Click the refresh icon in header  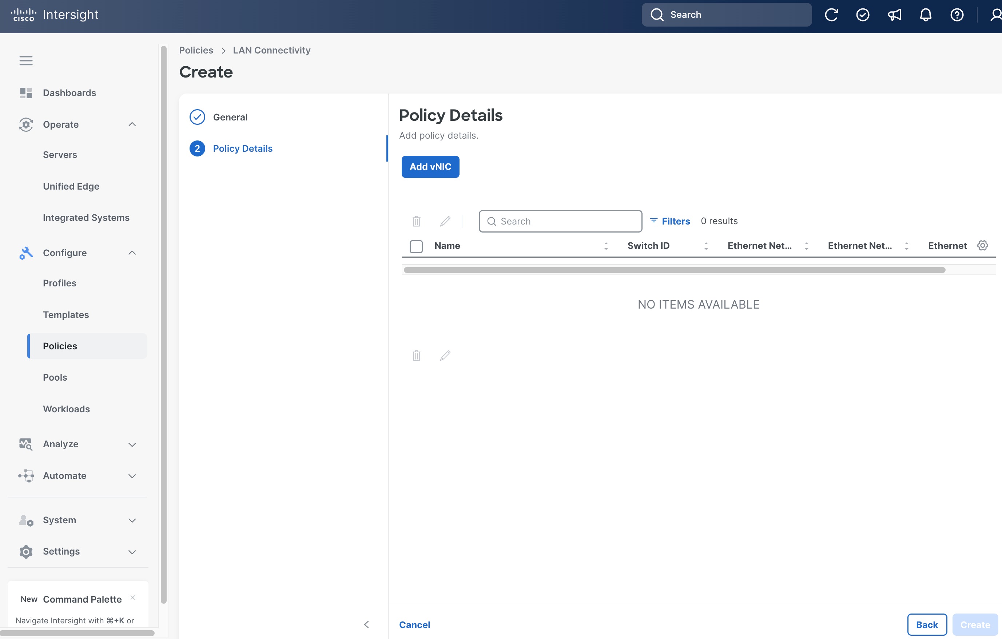click(831, 15)
